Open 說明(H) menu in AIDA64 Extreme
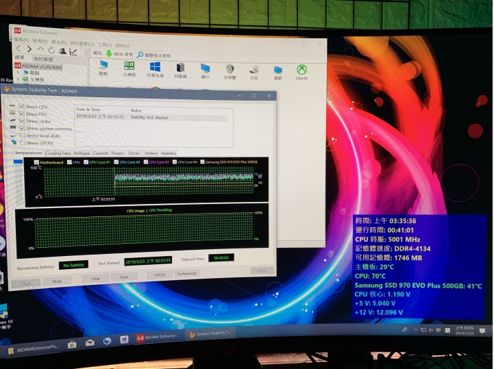The image size is (494, 369). pyautogui.click(x=122, y=45)
